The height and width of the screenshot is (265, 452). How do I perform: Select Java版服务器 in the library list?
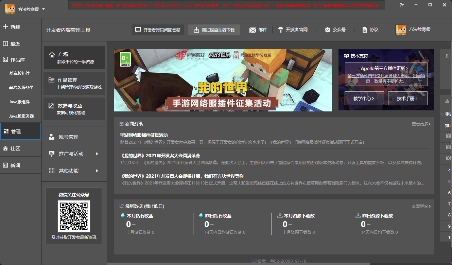click(x=21, y=116)
